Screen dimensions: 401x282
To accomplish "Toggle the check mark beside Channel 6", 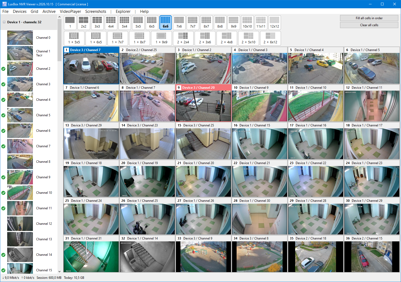I will click(3, 131).
